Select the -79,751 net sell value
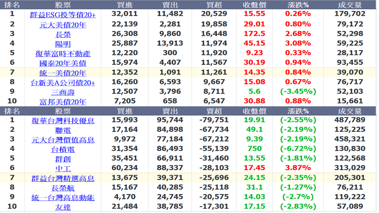379x213 pixels. 214,120
